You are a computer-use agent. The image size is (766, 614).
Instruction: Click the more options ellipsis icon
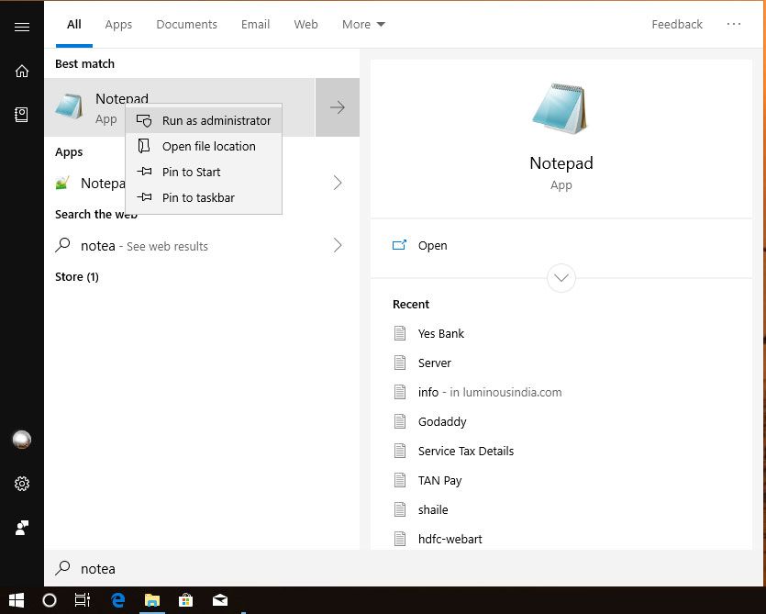tap(733, 24)
